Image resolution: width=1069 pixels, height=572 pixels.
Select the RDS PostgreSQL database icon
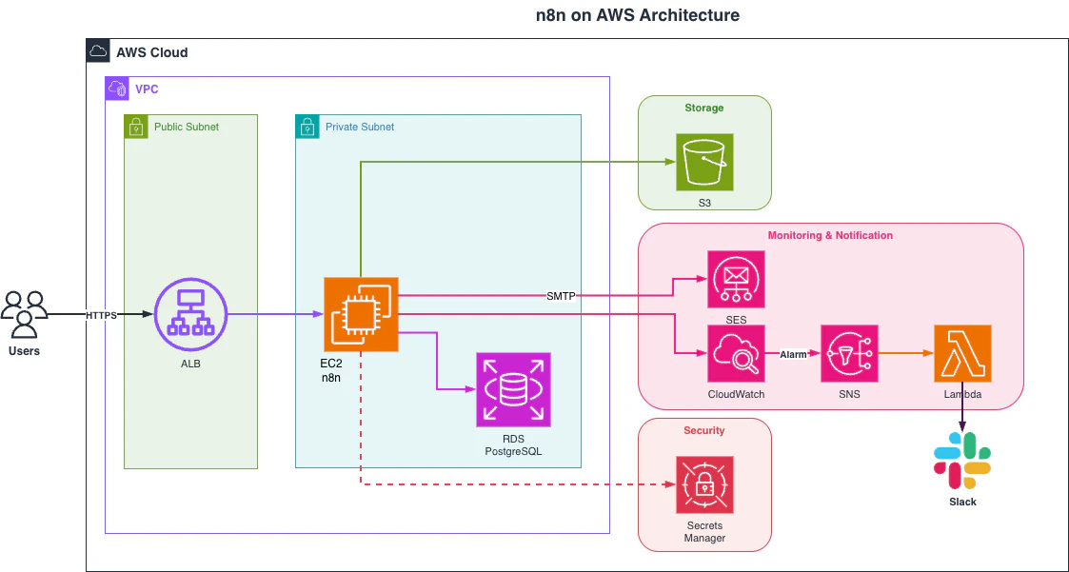pyautogui.click(x=513, y=389)
